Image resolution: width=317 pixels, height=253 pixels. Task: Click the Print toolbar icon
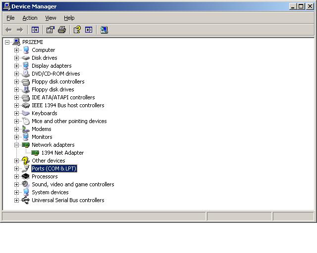(62, 30)
